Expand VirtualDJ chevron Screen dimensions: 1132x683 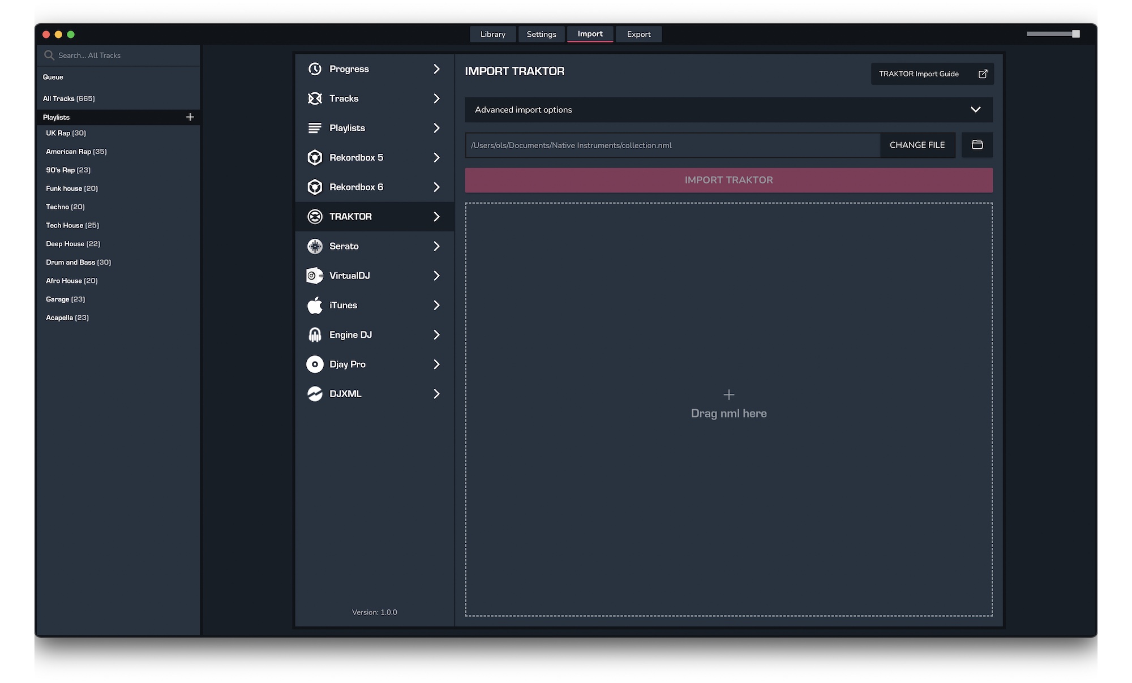pyautogui.click(x=436, y=276)
